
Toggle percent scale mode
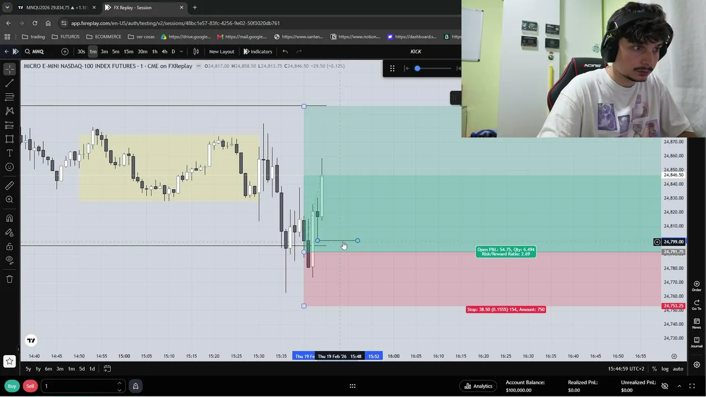[654, 369]
